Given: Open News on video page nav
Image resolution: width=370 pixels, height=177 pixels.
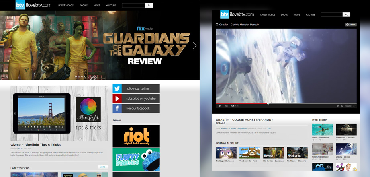Looking at the screenshot, I should (x=297, y=14).
